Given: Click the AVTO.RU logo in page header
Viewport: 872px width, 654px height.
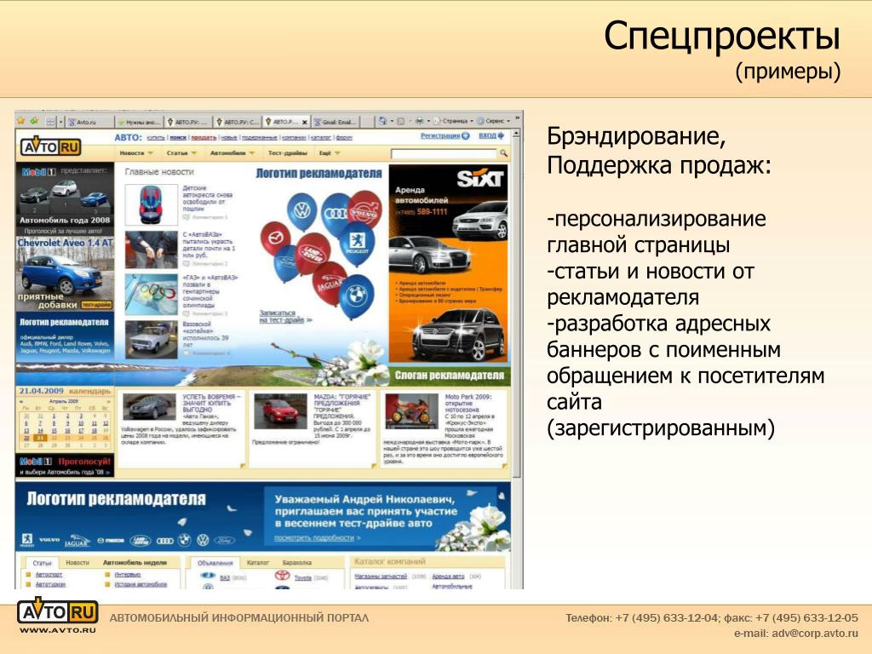Looking at the screenshot, I should [x=50, y=146].
